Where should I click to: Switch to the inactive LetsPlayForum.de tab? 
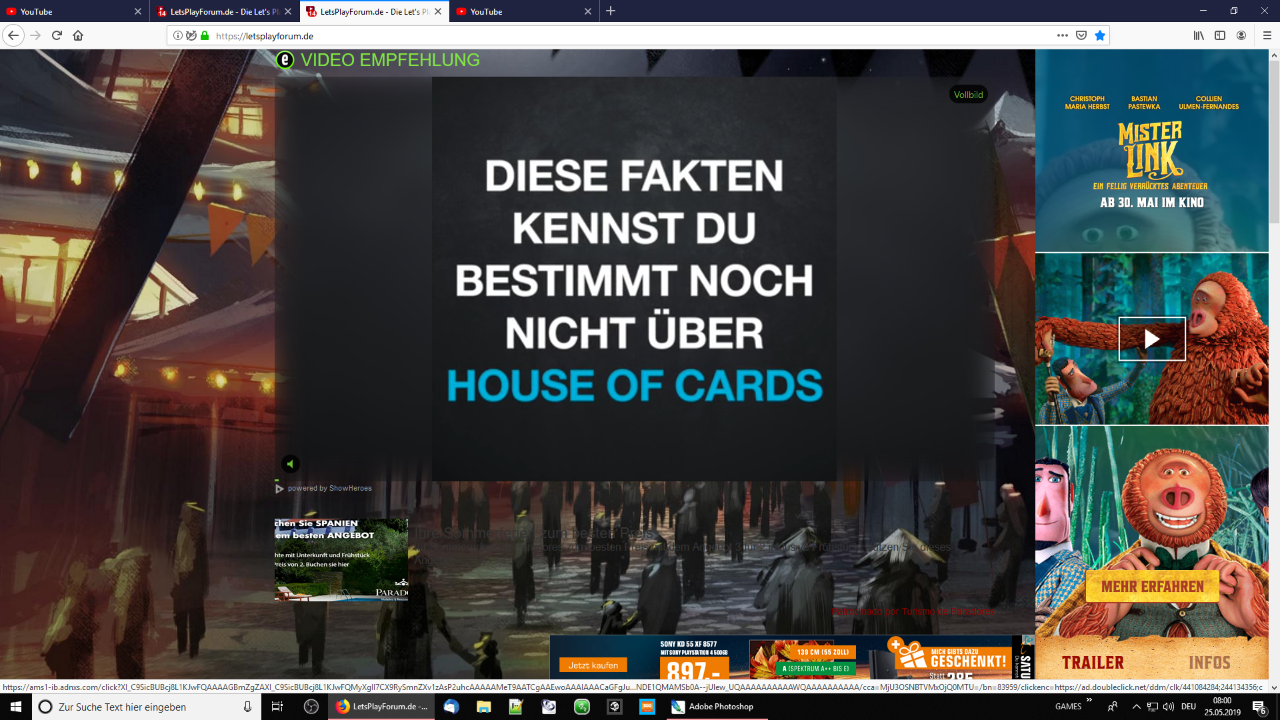point(225,11)
